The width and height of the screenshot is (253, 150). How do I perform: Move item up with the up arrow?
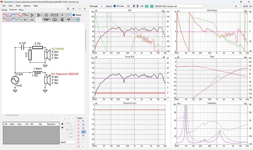[62, 124]
